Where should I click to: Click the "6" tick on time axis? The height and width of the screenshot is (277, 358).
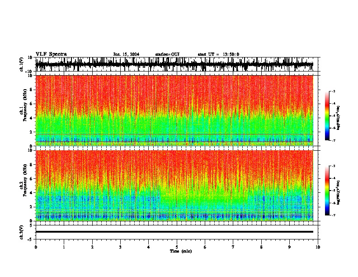[205, 247]
